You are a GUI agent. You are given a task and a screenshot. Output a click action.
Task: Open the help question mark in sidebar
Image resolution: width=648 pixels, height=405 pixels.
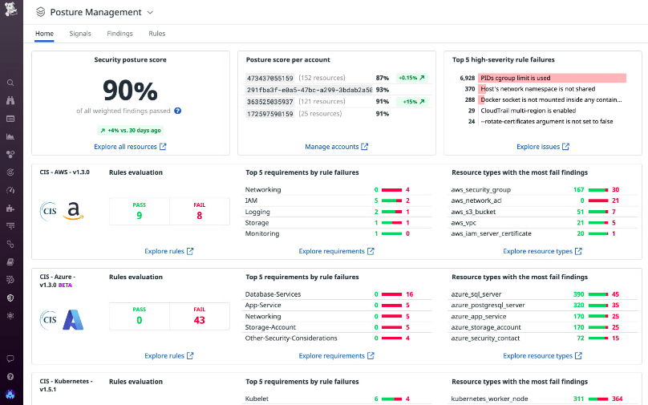[x=10, y=376]
